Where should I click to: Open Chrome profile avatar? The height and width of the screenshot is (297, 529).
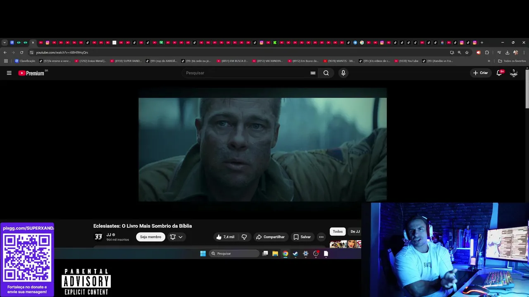click(x=515, y=52)
